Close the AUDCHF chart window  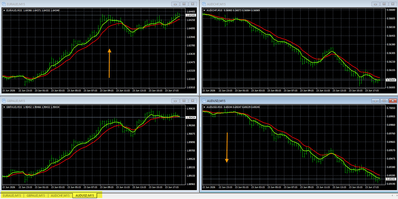[x=393, y=4]
